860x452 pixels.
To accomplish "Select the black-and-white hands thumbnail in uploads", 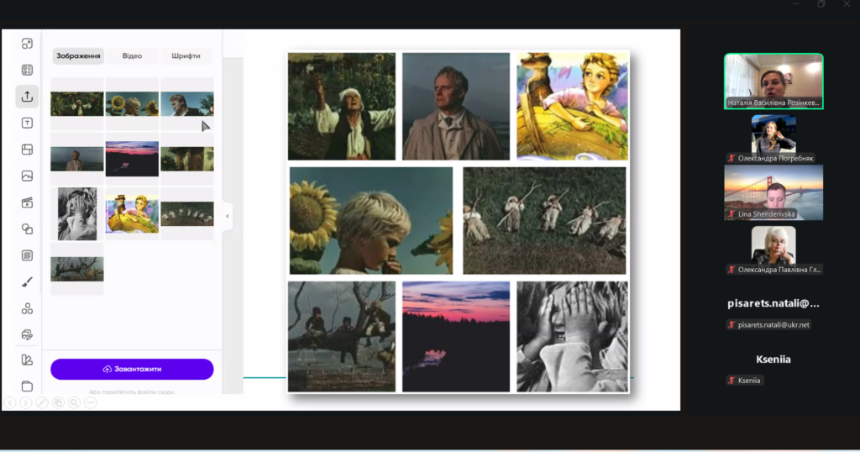I will [x=77, y=213].
